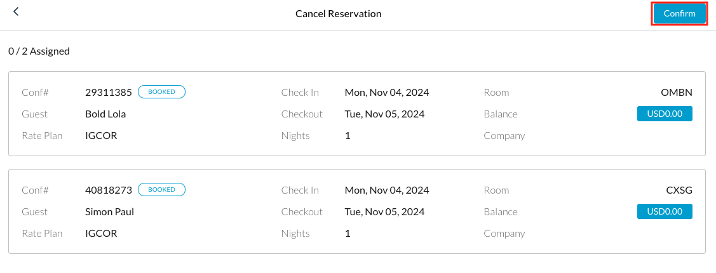Click USD0.00 balance for room CXSG
Image resolution: width=716 pixels, height=273 pixels.
point(665,211)
